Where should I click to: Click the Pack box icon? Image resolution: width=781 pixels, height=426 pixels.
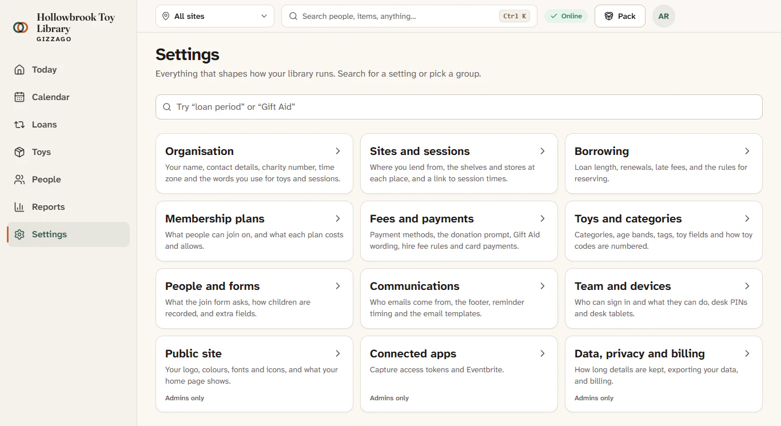coord(609,16)
